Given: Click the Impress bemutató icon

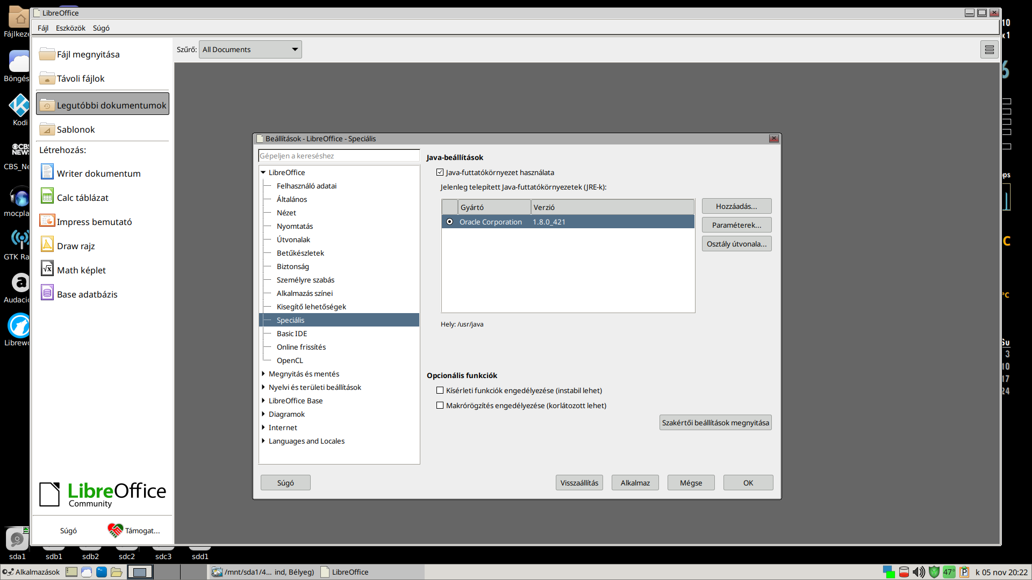Looking at the screenshot, I should click(47, 221).
